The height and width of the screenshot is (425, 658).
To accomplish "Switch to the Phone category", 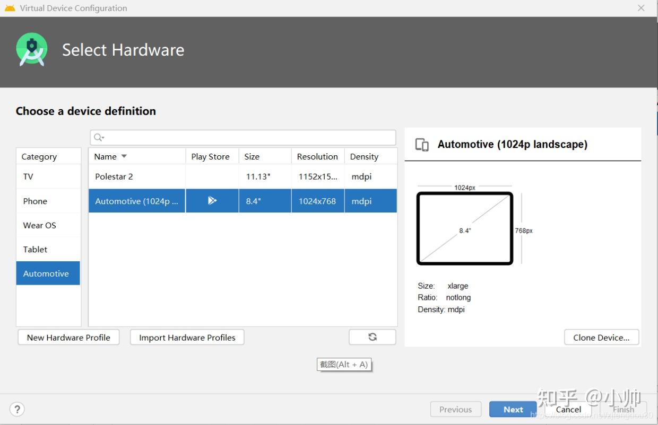I will coord(34,201).
